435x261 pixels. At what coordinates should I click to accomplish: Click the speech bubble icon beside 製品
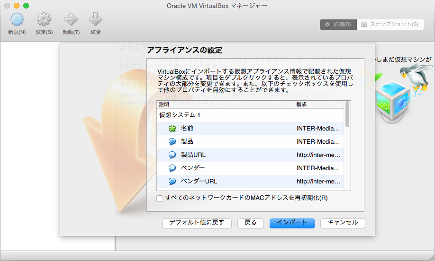tap(172, 142)
